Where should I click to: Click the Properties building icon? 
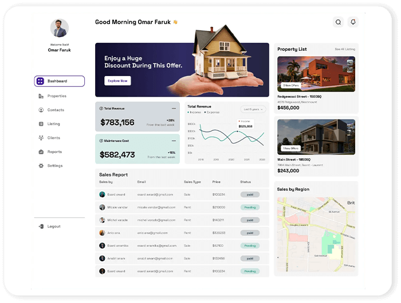point(41,96)
